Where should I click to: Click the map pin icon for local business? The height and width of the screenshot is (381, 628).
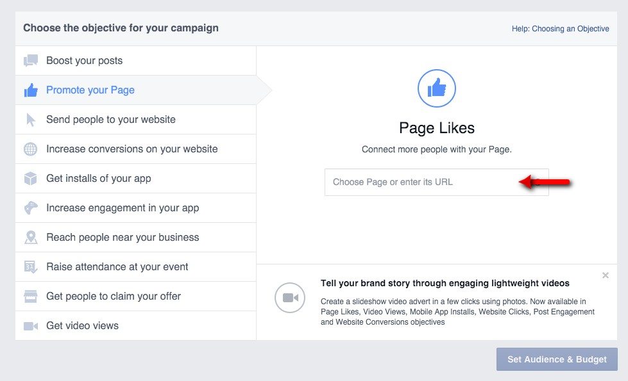31,238
